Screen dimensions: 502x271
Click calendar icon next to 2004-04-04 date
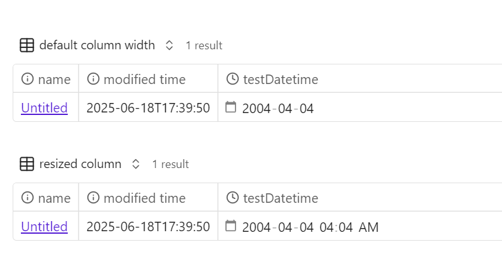pyautogui.click(x=231, y=107)
